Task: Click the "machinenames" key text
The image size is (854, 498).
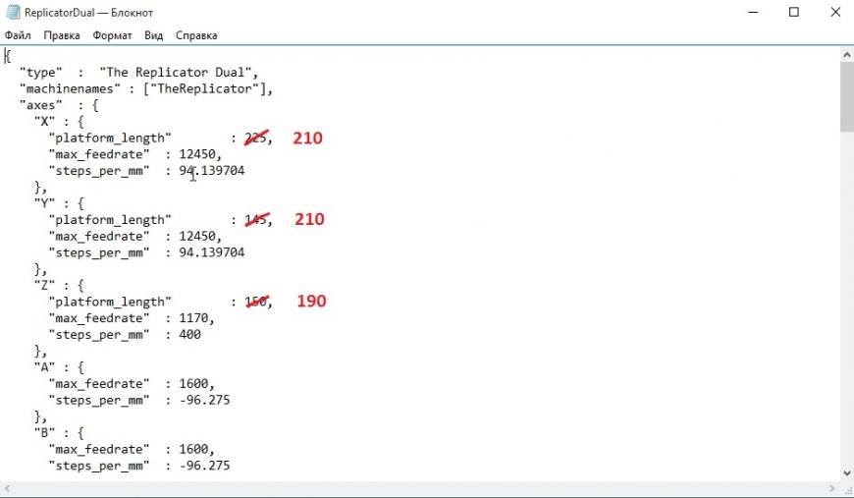Action: coord(70,88)
